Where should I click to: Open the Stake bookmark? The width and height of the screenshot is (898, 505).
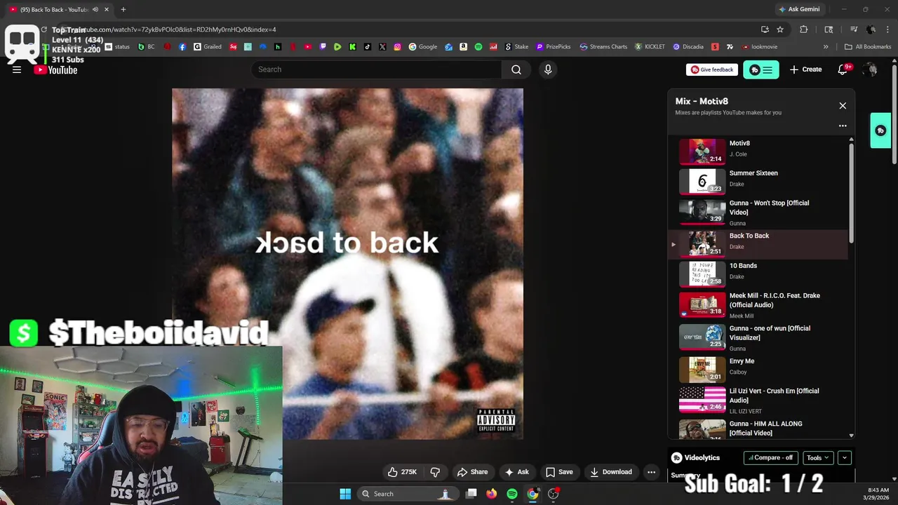[516, 47]
